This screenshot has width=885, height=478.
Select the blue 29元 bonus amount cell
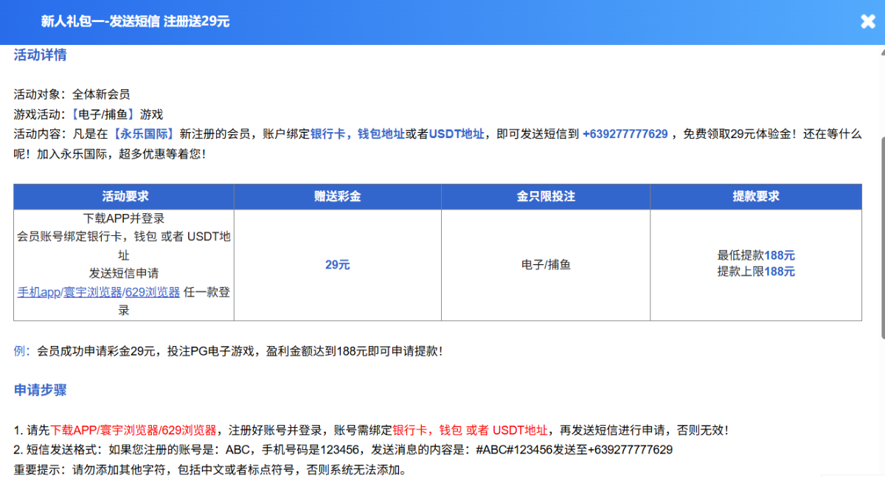point(337,264)
